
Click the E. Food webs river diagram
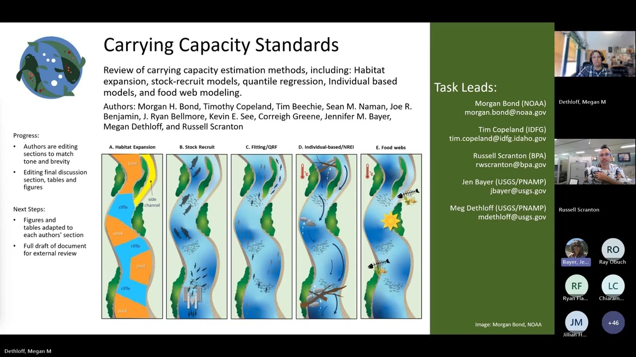pyautogui.click(x=391, y=236)
